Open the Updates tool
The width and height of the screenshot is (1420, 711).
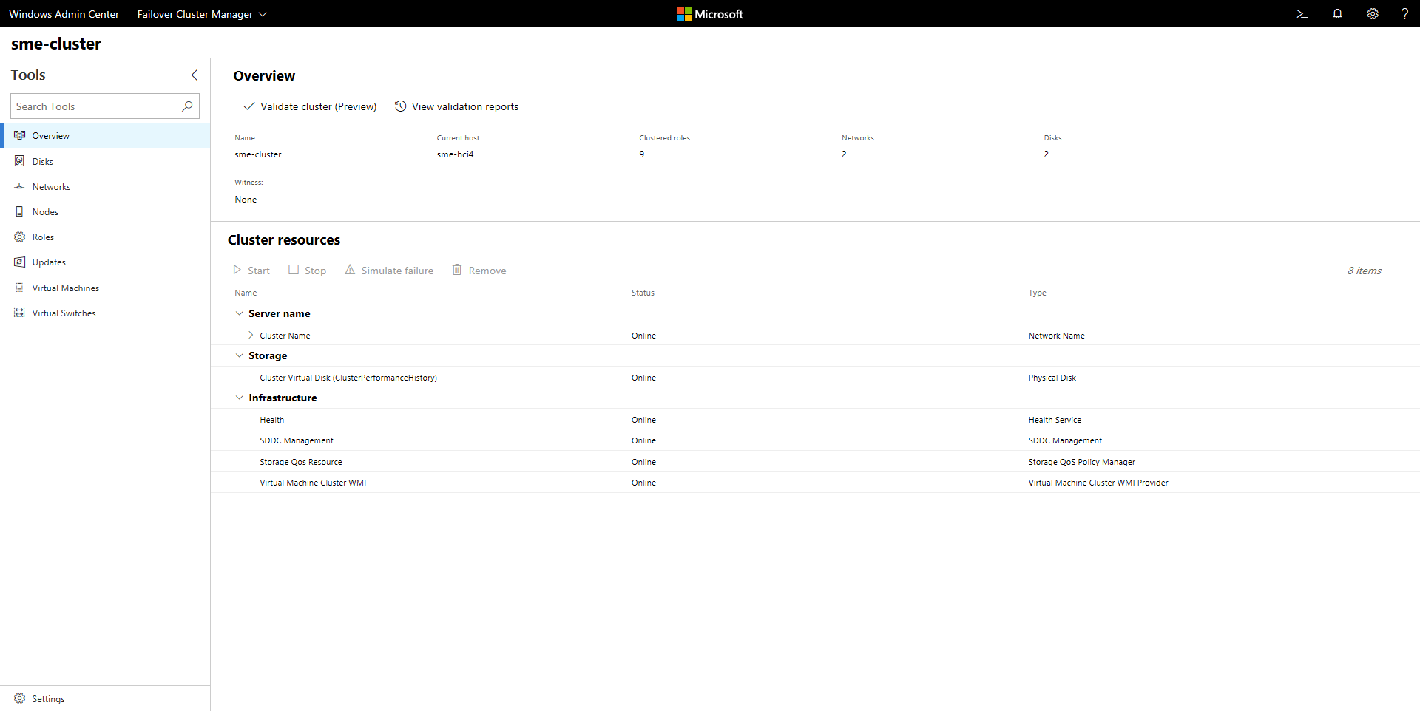point(48,262)
